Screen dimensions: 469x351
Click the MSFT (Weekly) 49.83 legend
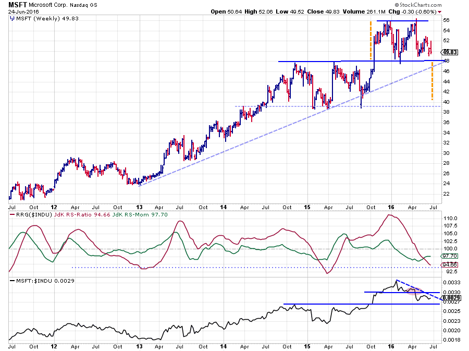coord(47,19)
